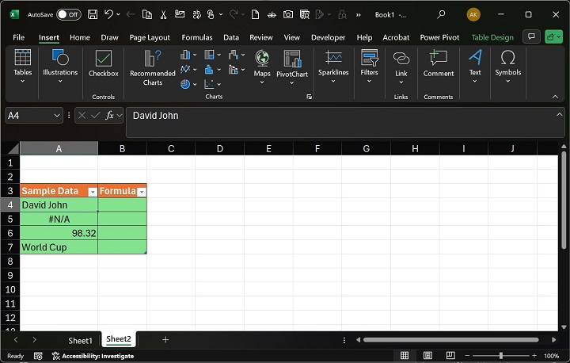
Task: Click the zoom slider in status bar
Action: pos(500,356)
